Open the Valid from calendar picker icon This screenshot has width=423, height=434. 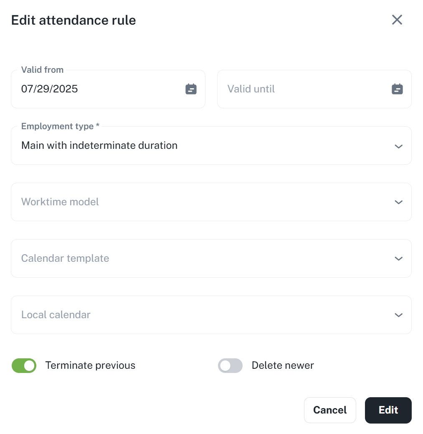point(191,89)
